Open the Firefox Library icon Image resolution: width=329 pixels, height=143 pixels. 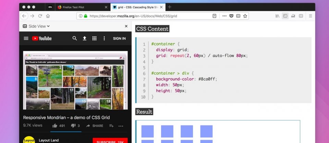pos(278,16)
